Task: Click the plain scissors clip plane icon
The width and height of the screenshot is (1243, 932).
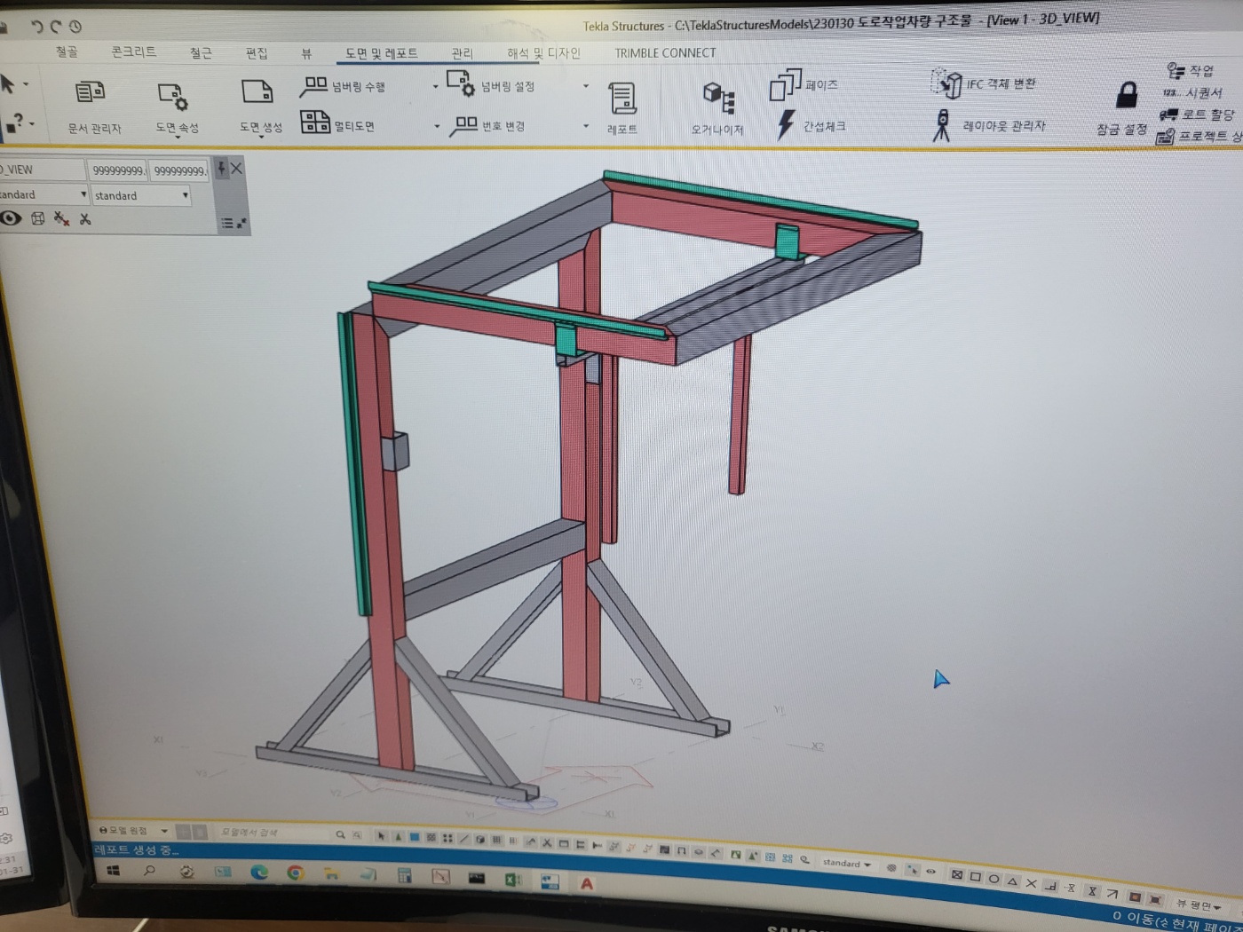Action: (85, 218)
